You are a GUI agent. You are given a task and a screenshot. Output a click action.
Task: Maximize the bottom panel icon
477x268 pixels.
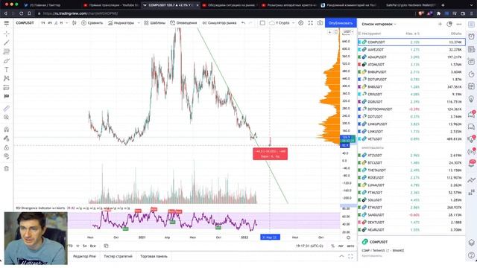tap(350, 256)
